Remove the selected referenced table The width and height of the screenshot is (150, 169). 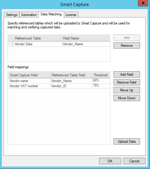tap(127, 46)
